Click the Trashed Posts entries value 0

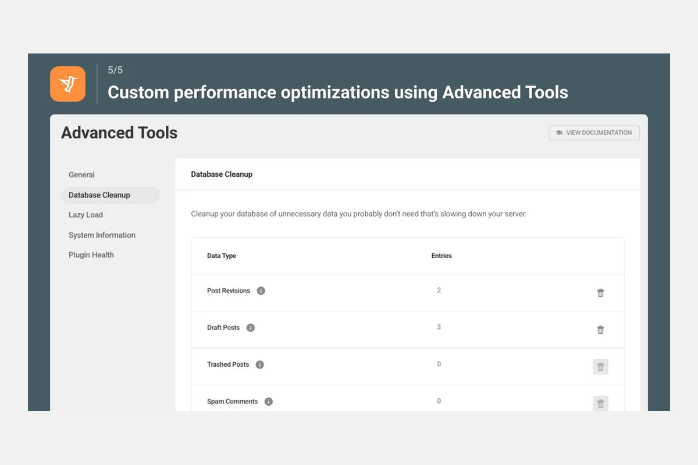(x=439, y=364)
